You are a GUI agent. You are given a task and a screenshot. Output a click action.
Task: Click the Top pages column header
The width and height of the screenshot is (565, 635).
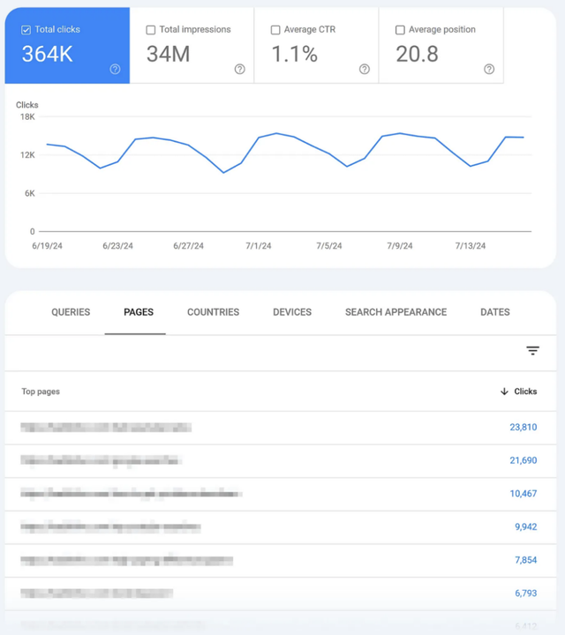tap(41, 392)
